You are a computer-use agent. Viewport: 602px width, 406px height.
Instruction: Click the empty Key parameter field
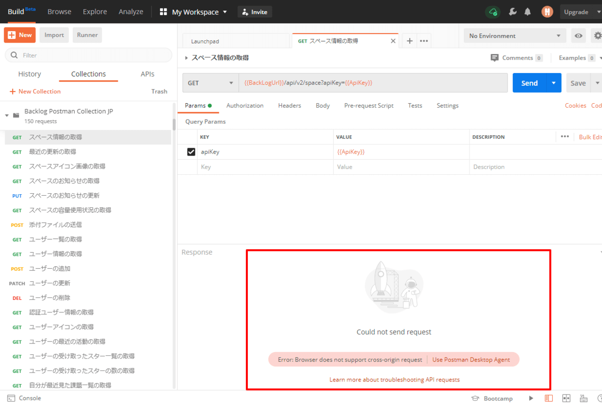[x=265, y=167]
